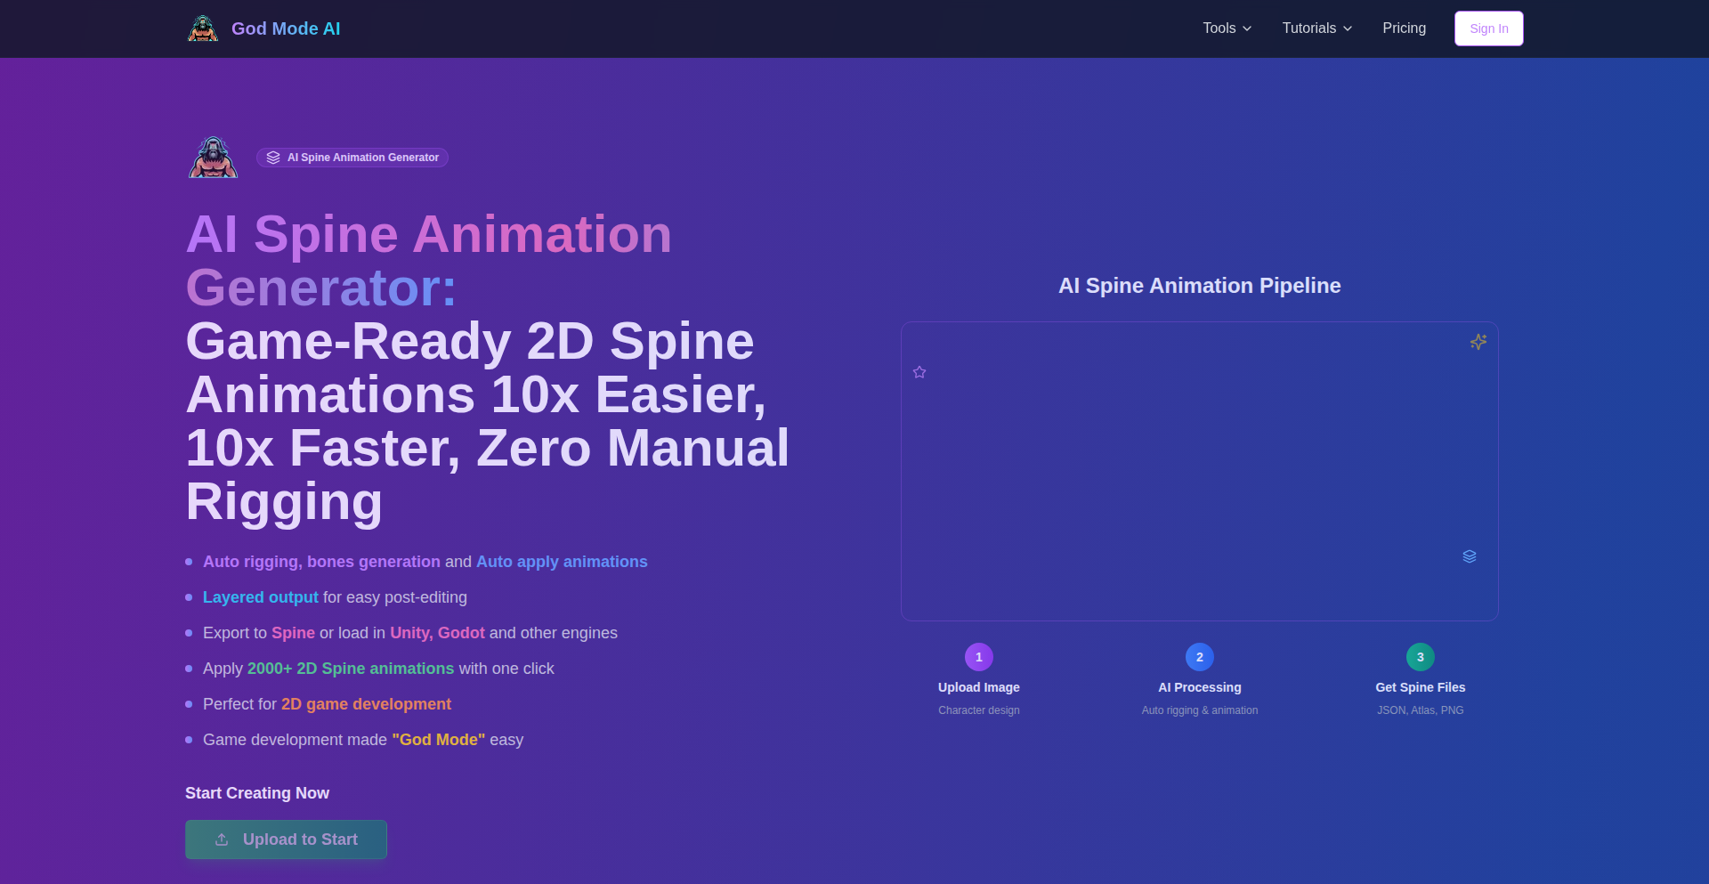Click the Upload to Start button
The image size is (1709, 884).
(x=286, y=839)
